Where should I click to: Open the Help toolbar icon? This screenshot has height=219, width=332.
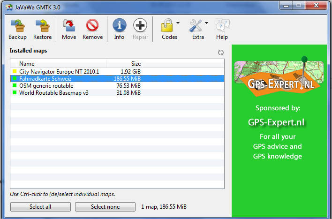pos(222,26)
